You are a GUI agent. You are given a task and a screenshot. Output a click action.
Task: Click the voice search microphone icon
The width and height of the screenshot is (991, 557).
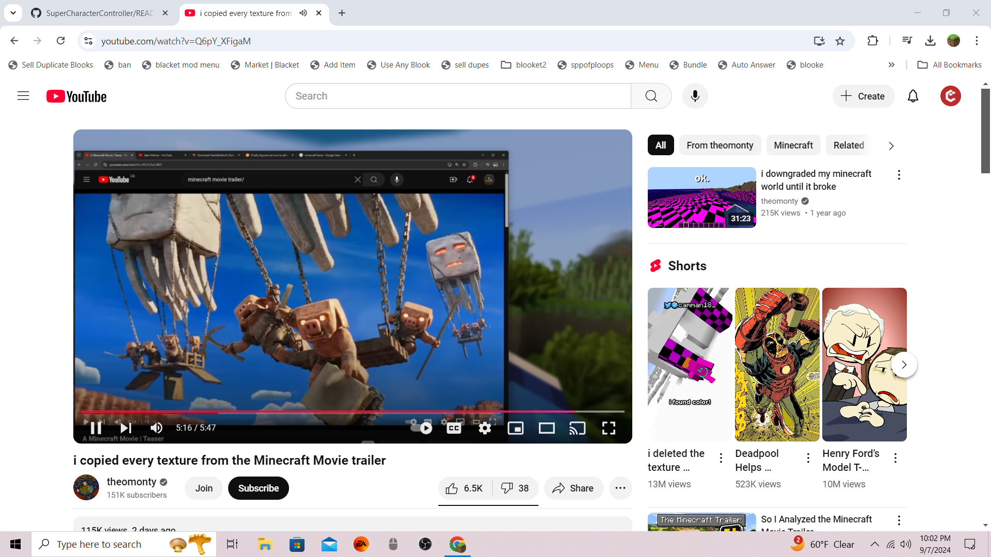tap(695, 96)
